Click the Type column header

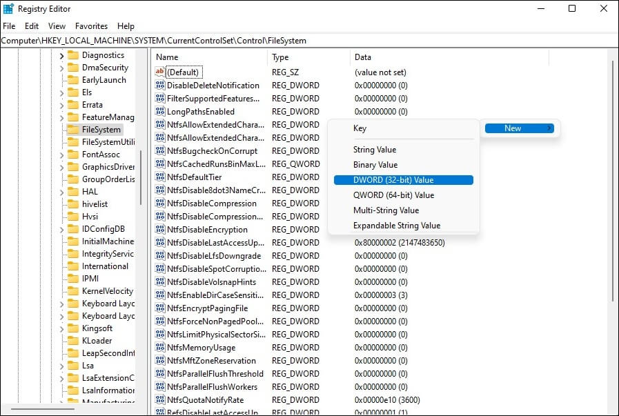click(307, 57)
